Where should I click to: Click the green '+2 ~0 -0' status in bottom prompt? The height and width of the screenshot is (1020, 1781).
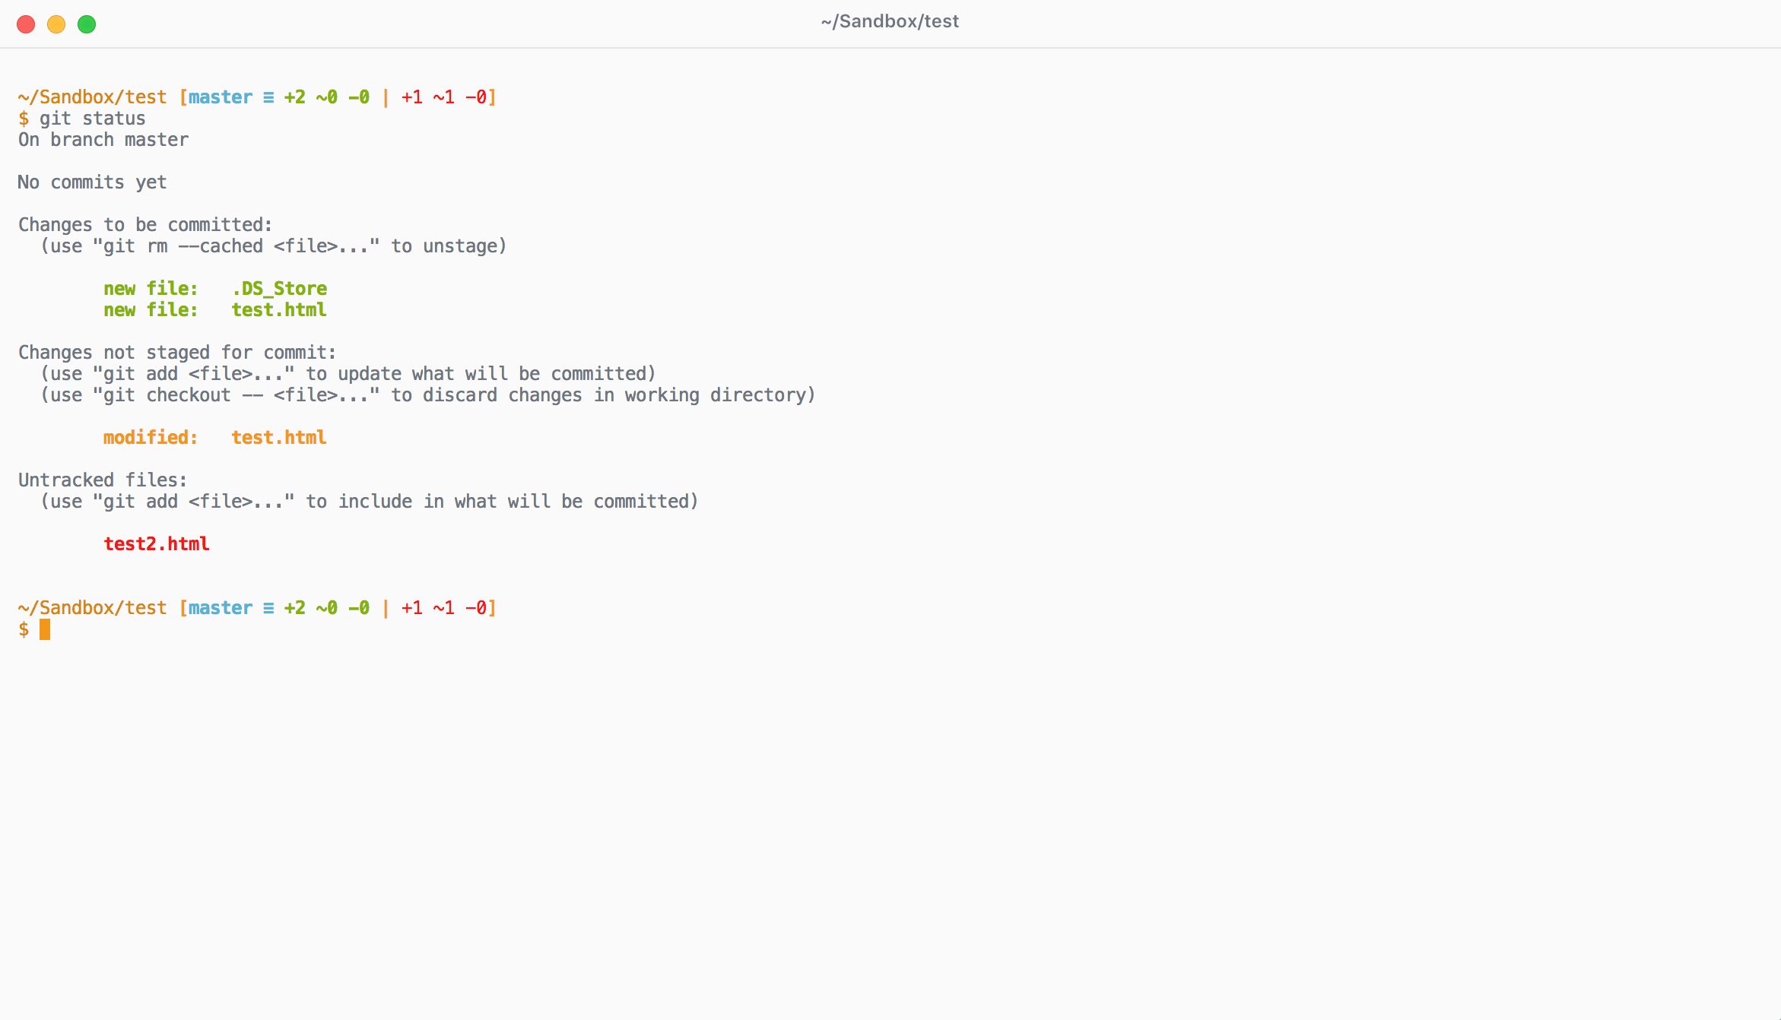pyautogui.click(x=327, y=608)
